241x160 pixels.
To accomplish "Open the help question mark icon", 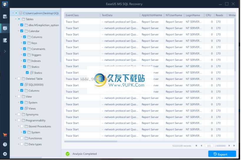I will [x=5, y=144].
